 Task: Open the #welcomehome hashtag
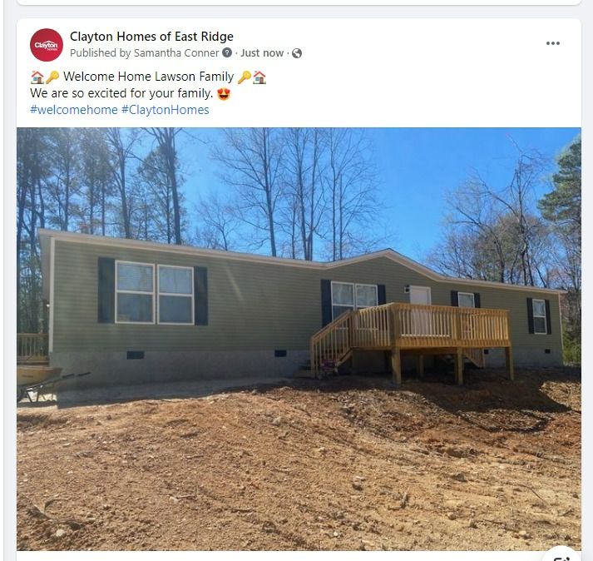click(74, 110)
